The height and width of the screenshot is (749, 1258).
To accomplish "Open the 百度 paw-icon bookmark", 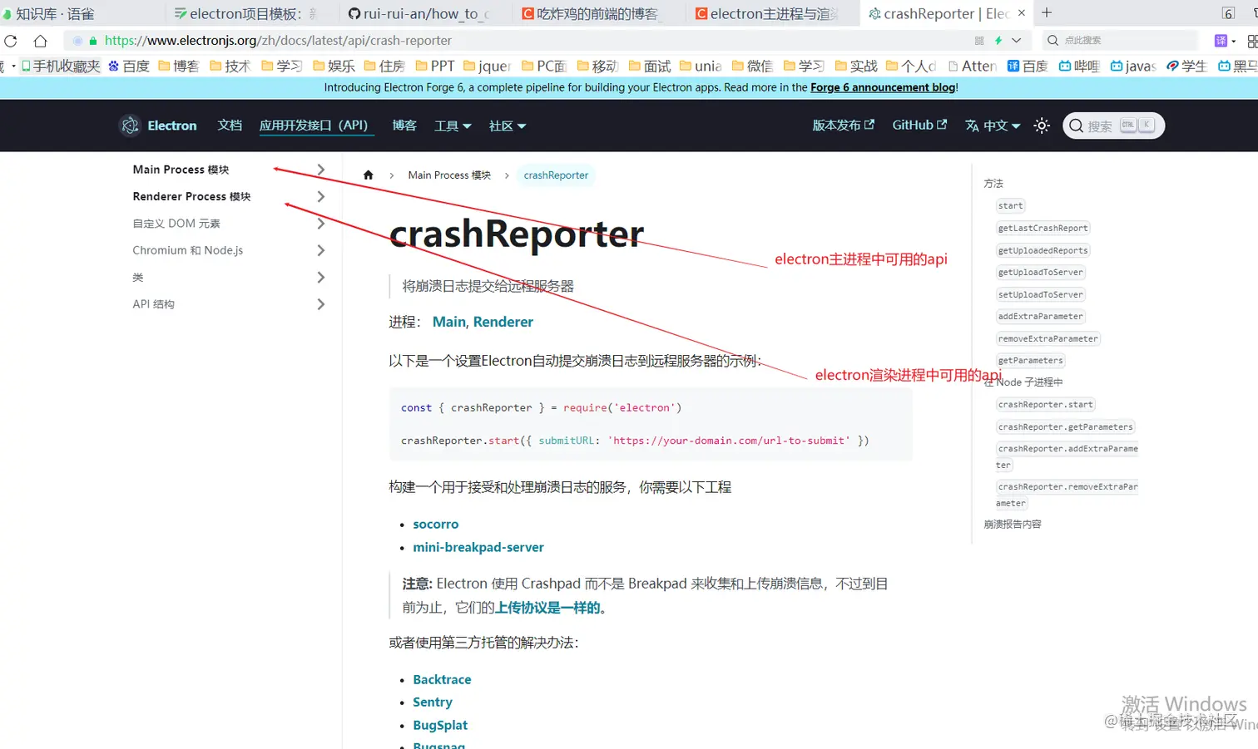I will (129, 67).
